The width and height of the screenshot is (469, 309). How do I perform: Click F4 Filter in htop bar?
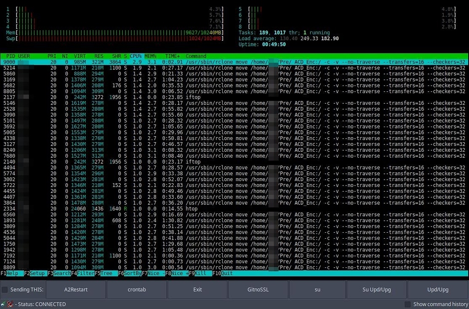pyautogui.click(x=82, y=273)
